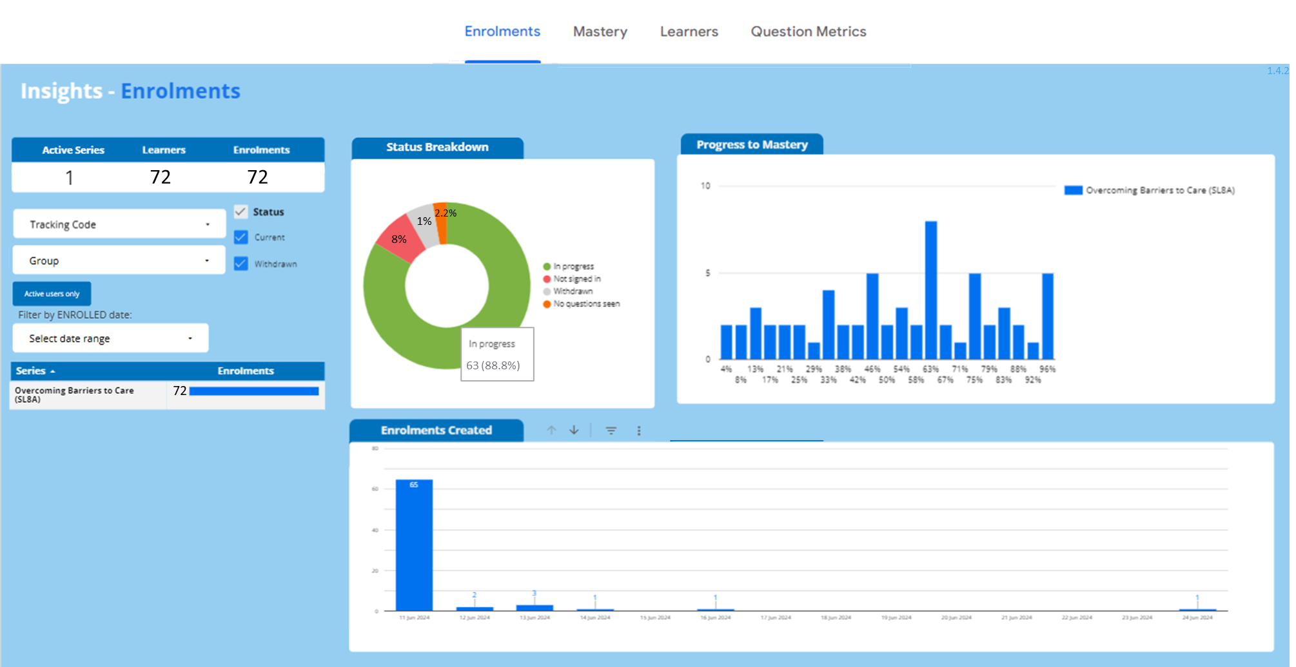
Task: Uncheck the Current status checkbox
Action: coord(241,237)
